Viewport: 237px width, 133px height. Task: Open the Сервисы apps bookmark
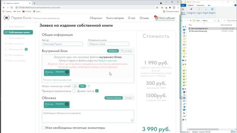click(7, 11)
